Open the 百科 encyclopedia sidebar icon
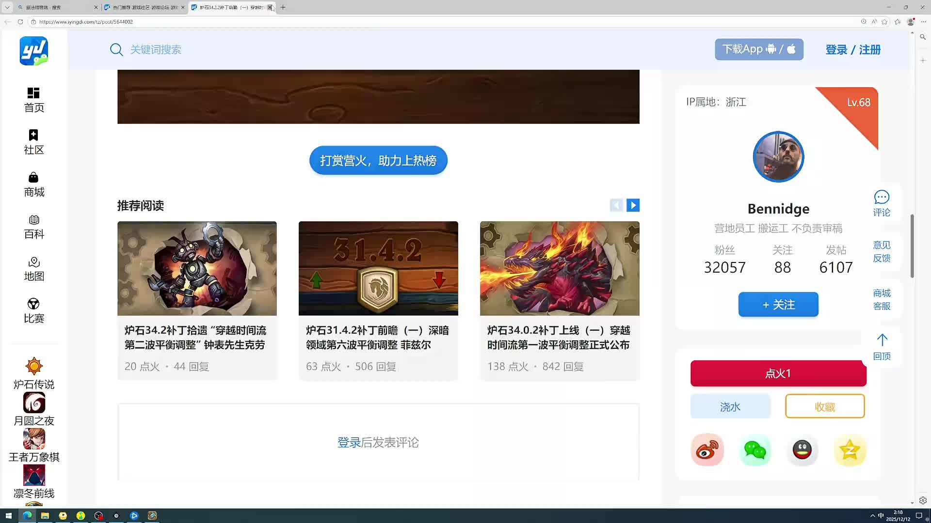 [x=33, y=220]
